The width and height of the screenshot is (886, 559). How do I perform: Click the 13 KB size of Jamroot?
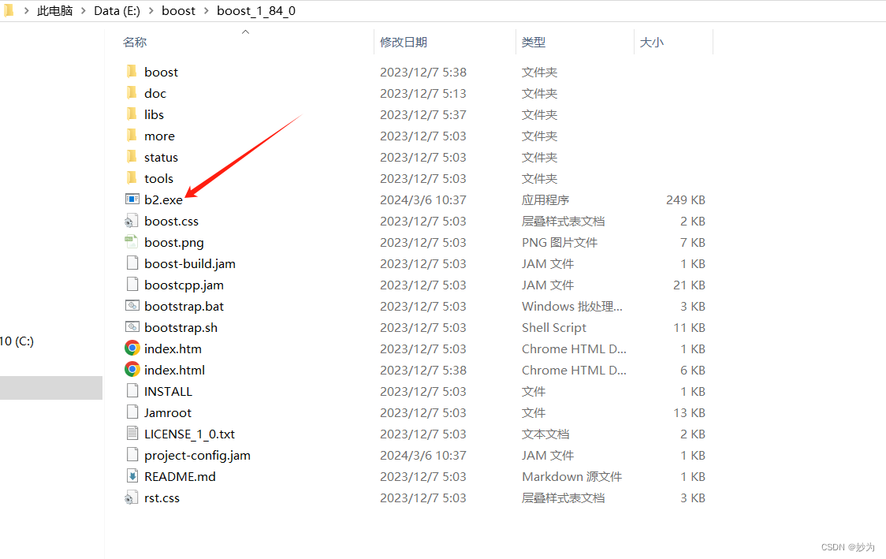point(690,412)
